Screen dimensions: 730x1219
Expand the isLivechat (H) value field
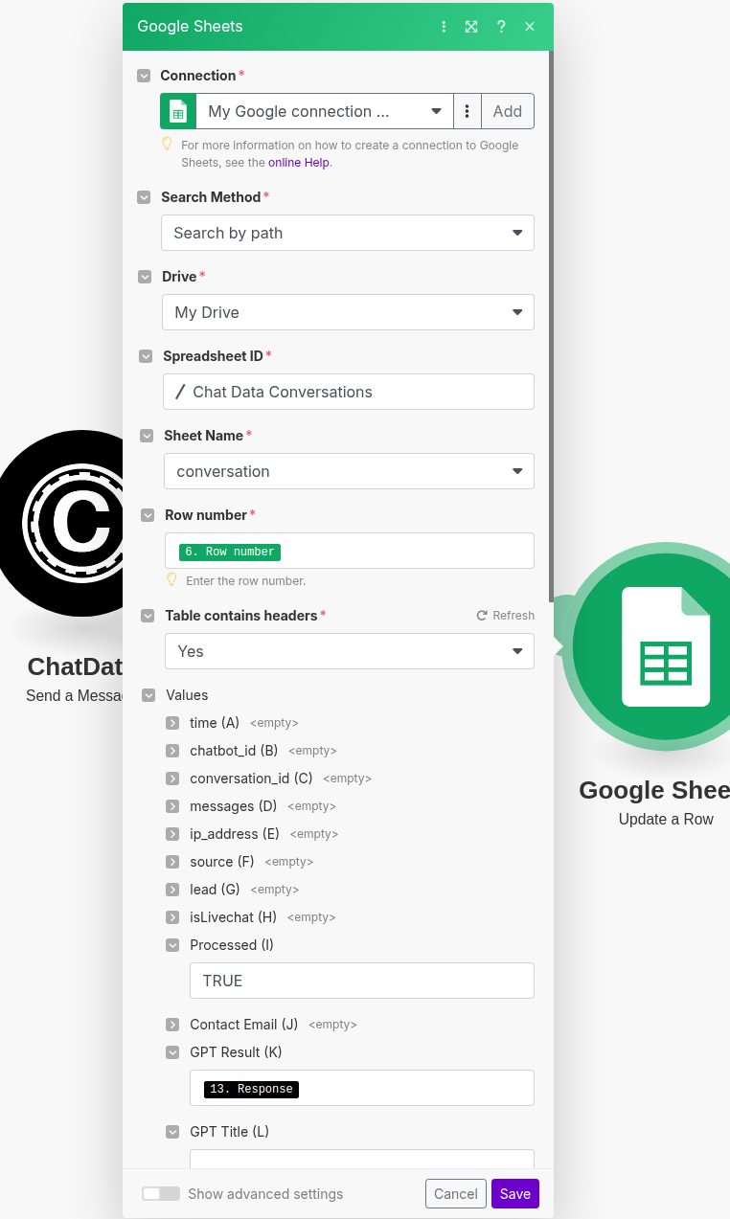point(172,917)
